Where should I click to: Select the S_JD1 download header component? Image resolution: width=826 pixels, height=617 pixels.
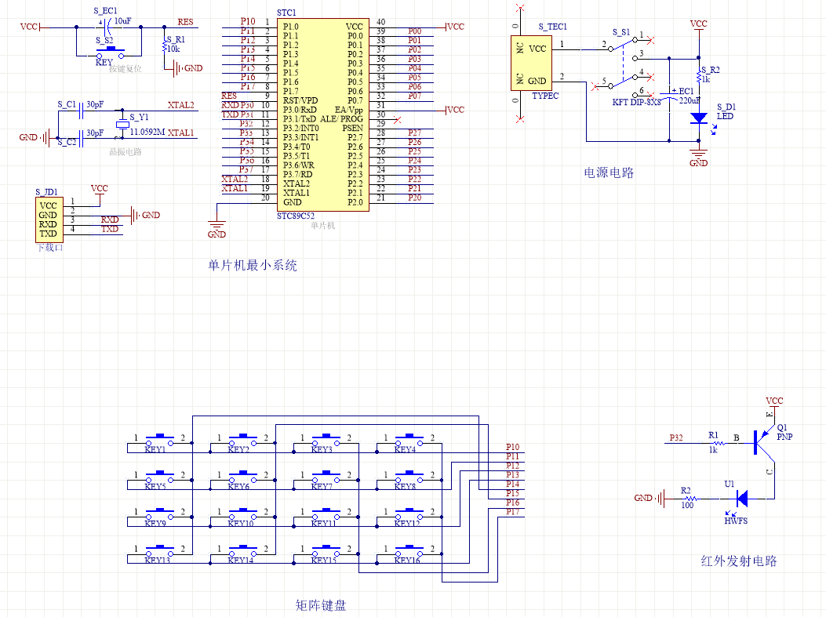click(49, 220)
